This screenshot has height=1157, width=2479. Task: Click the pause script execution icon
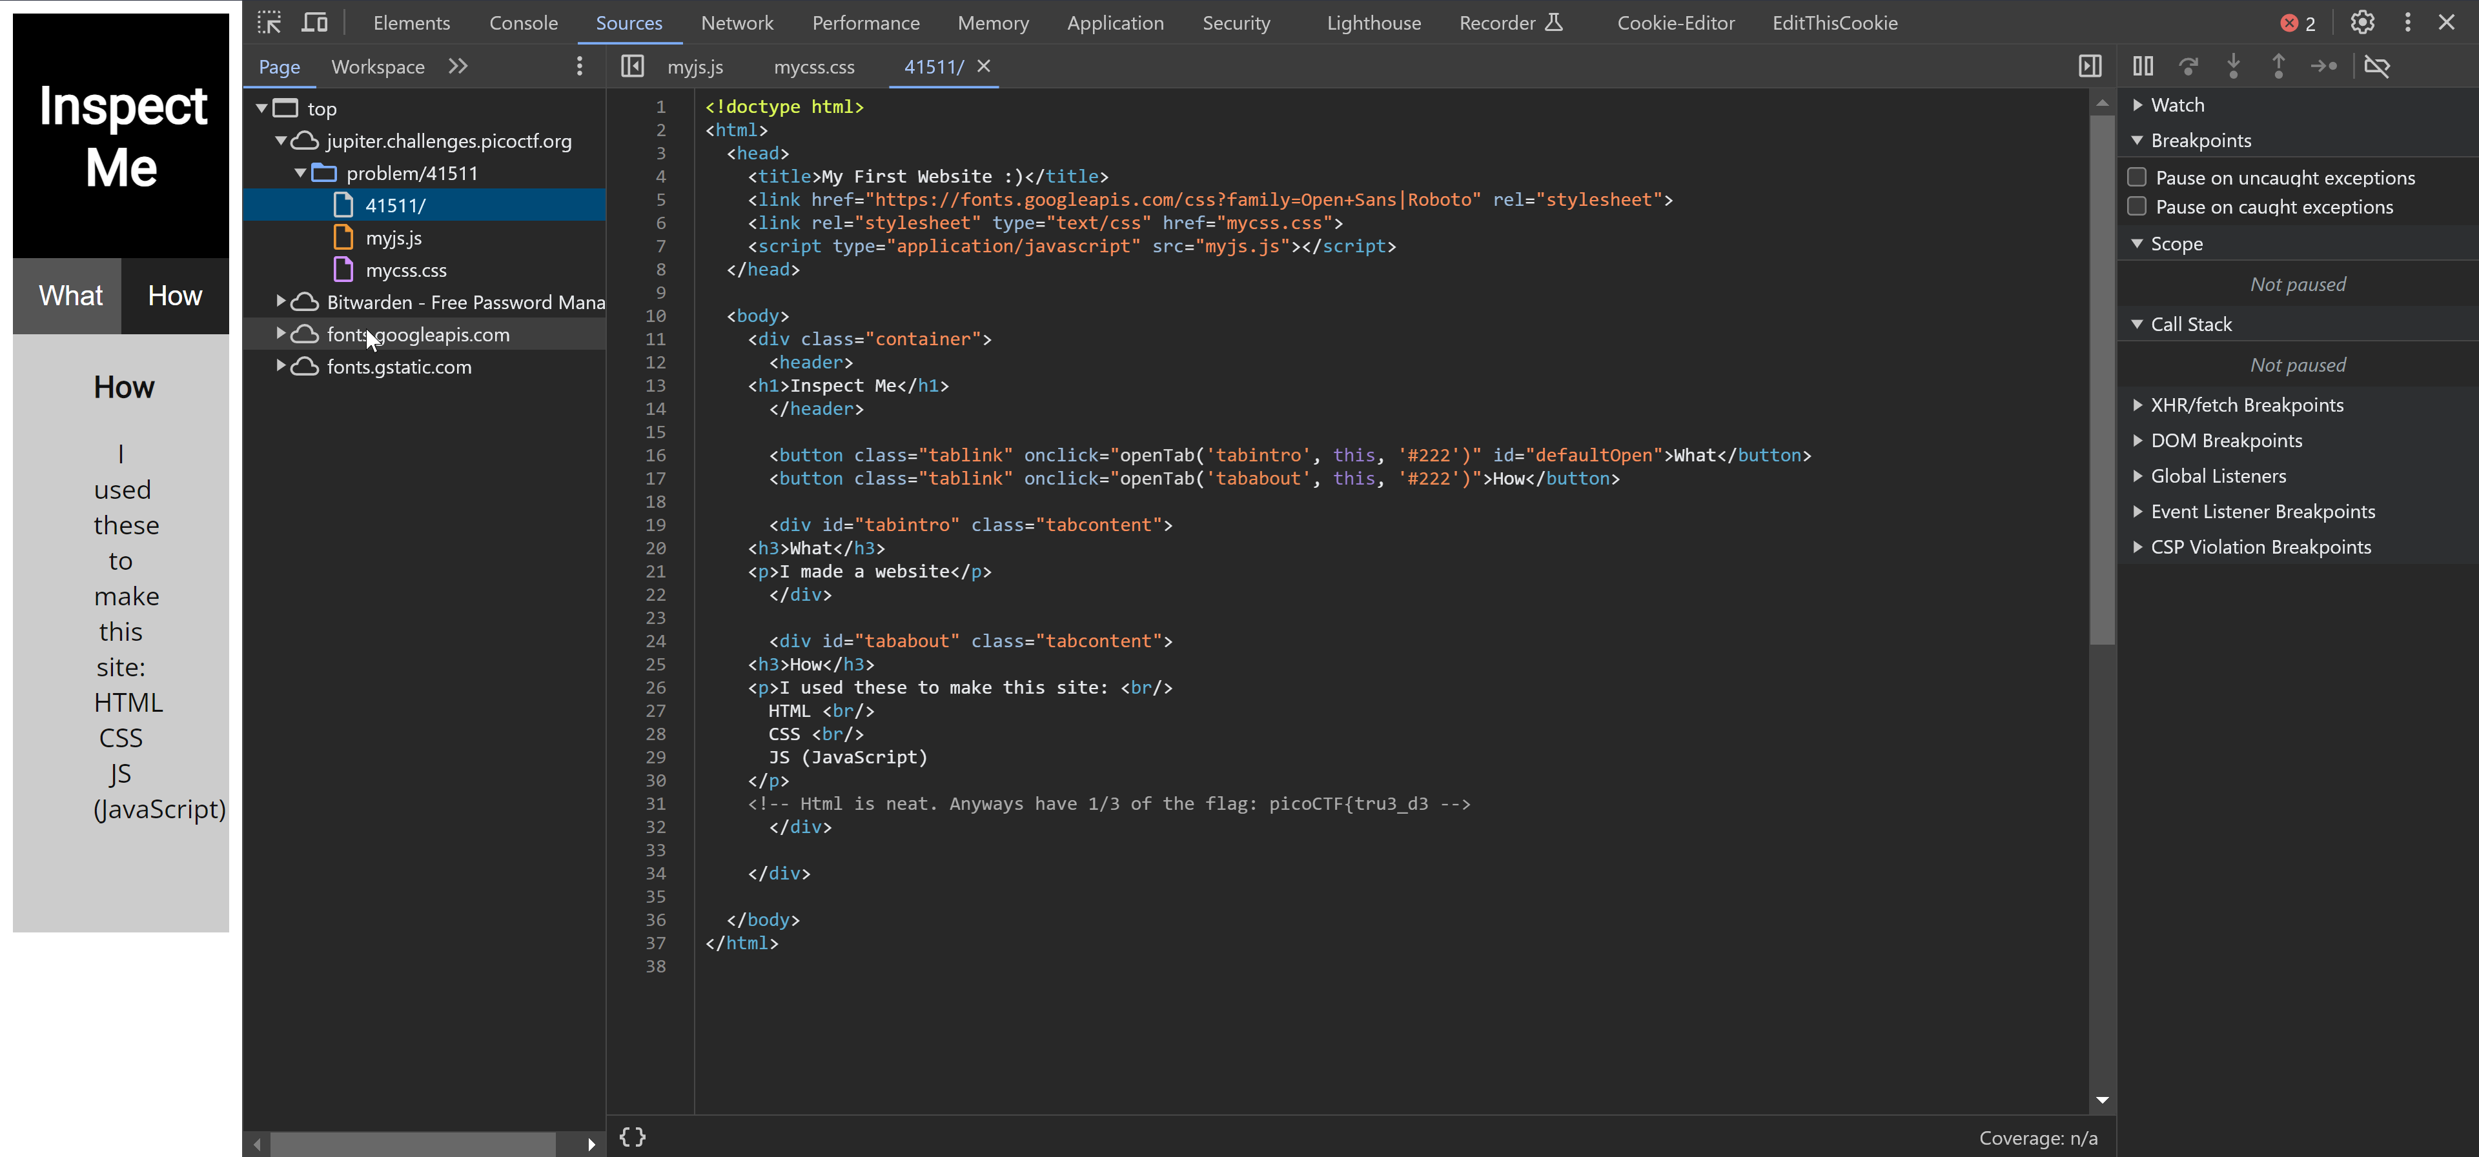[2142, 66]
